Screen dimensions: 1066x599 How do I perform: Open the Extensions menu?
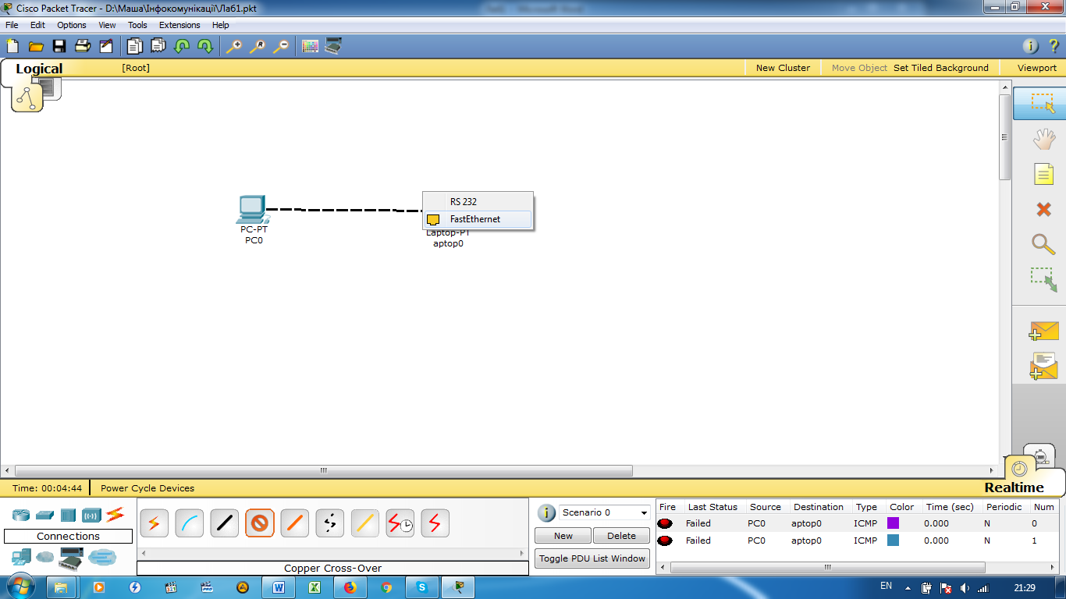tap(179, 25)
